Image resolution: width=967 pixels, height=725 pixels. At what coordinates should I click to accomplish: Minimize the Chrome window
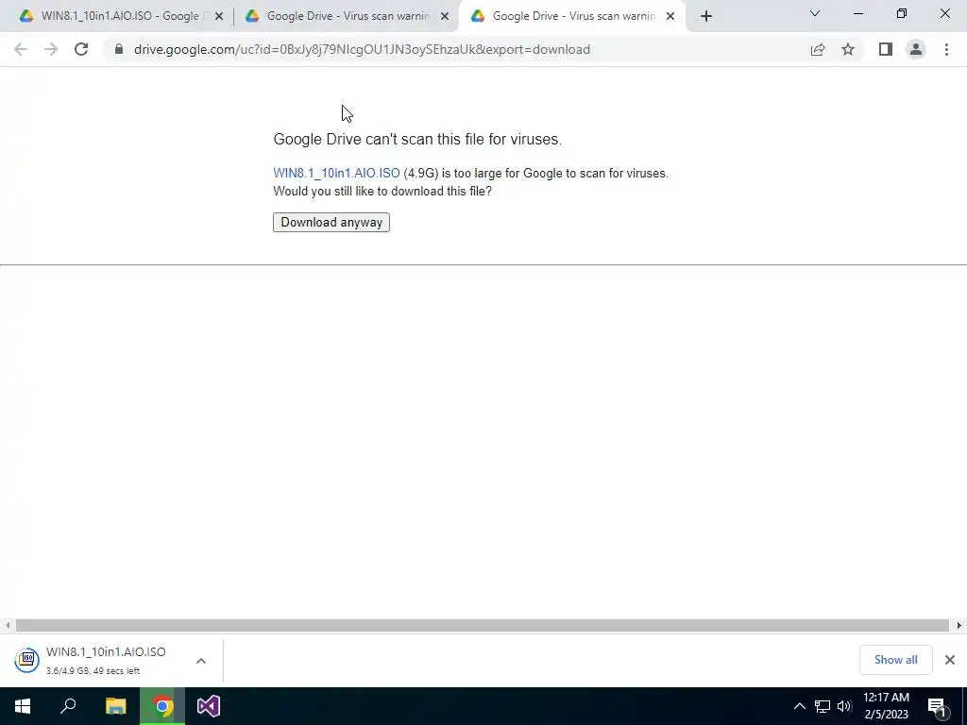tap(857, 13)
